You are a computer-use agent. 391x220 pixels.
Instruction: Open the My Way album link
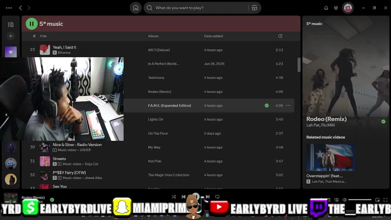[154, 147]
